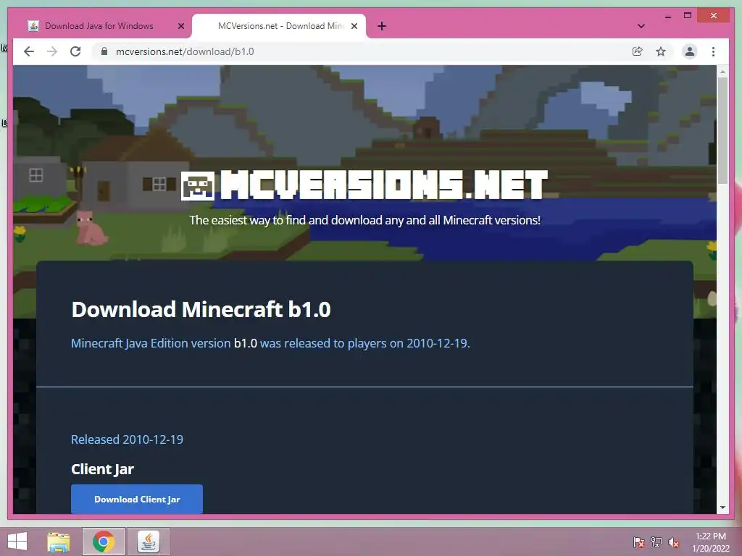Bookmark this page with the star icon
742x556 pixels.
(661, 51)
